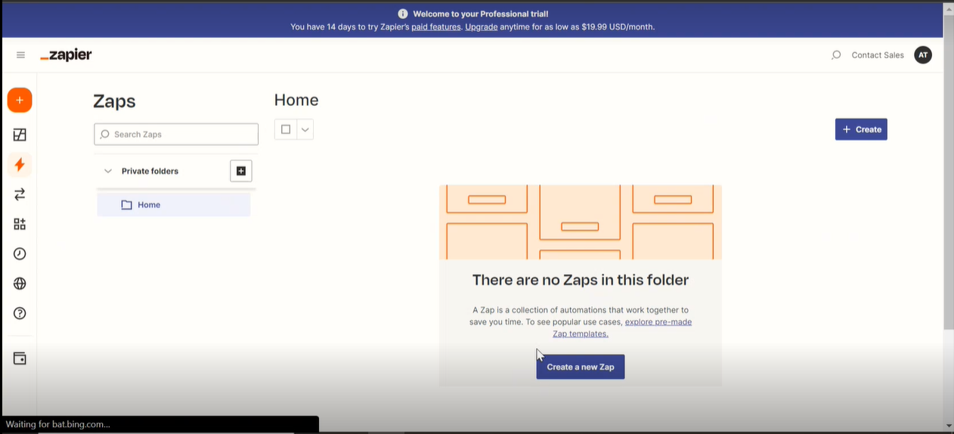Click the search magnifier icon in header

tap(836, 55)
